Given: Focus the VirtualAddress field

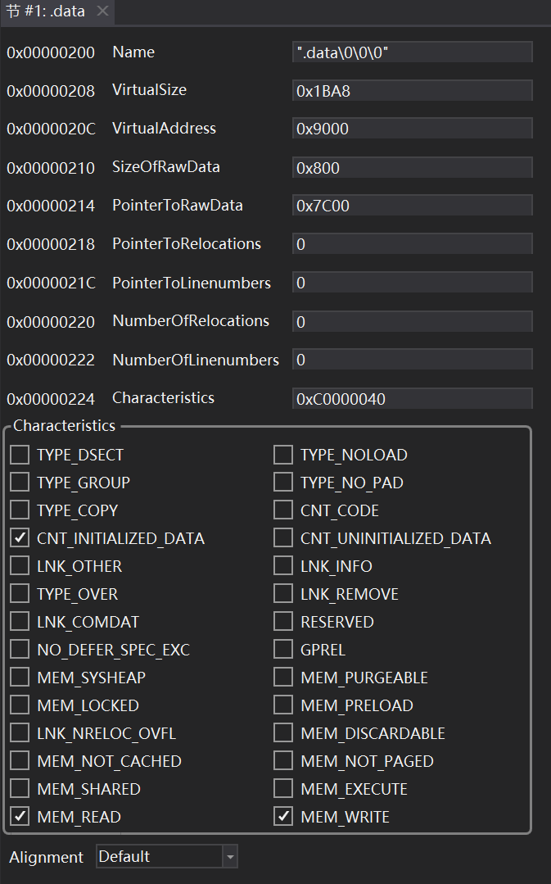Looking at the screenshot, I should pos(412,129).
